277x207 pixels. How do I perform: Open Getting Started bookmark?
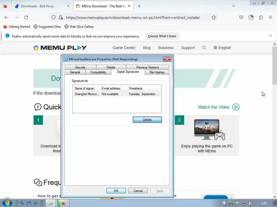click(x=17, y=27)
